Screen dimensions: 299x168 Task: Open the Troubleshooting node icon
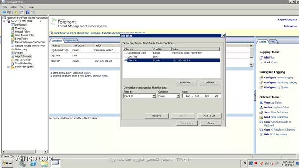[12, 63]
